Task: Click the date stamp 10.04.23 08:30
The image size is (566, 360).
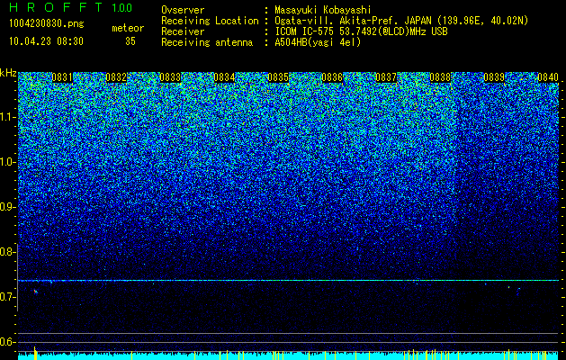Action: point(46,41)
